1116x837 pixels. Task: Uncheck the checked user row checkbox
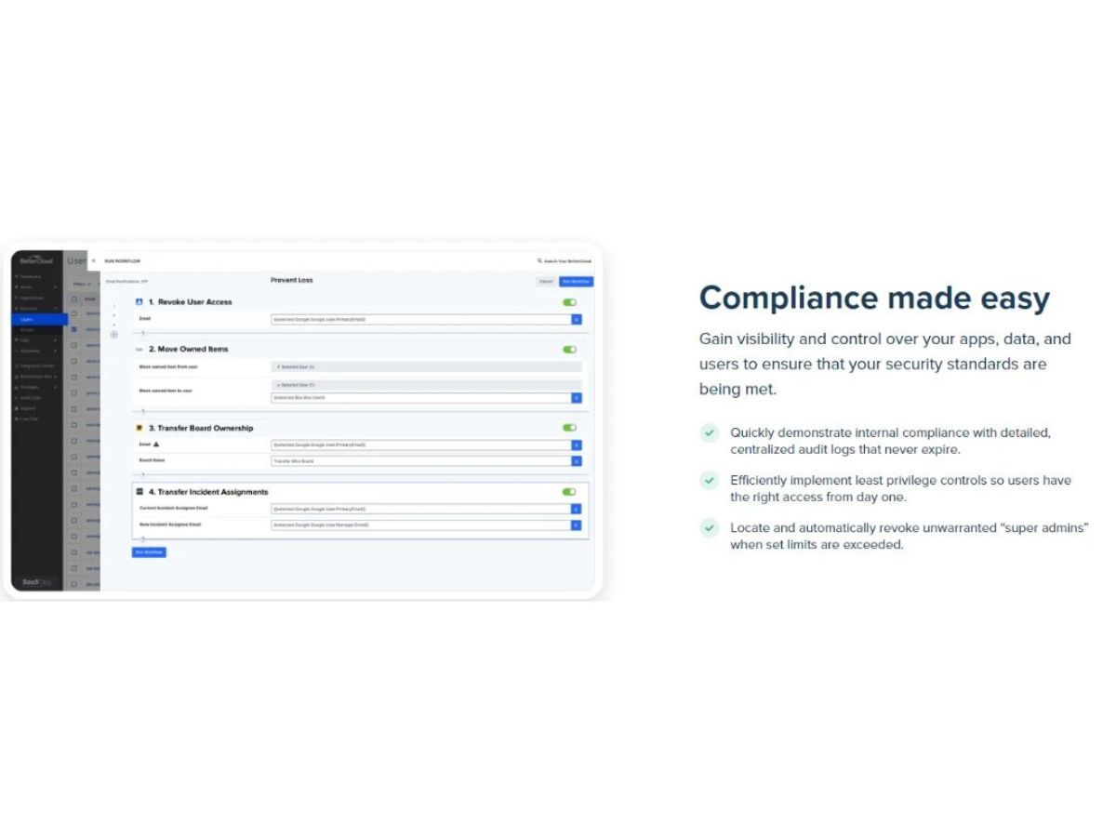(x=74, y=329)
